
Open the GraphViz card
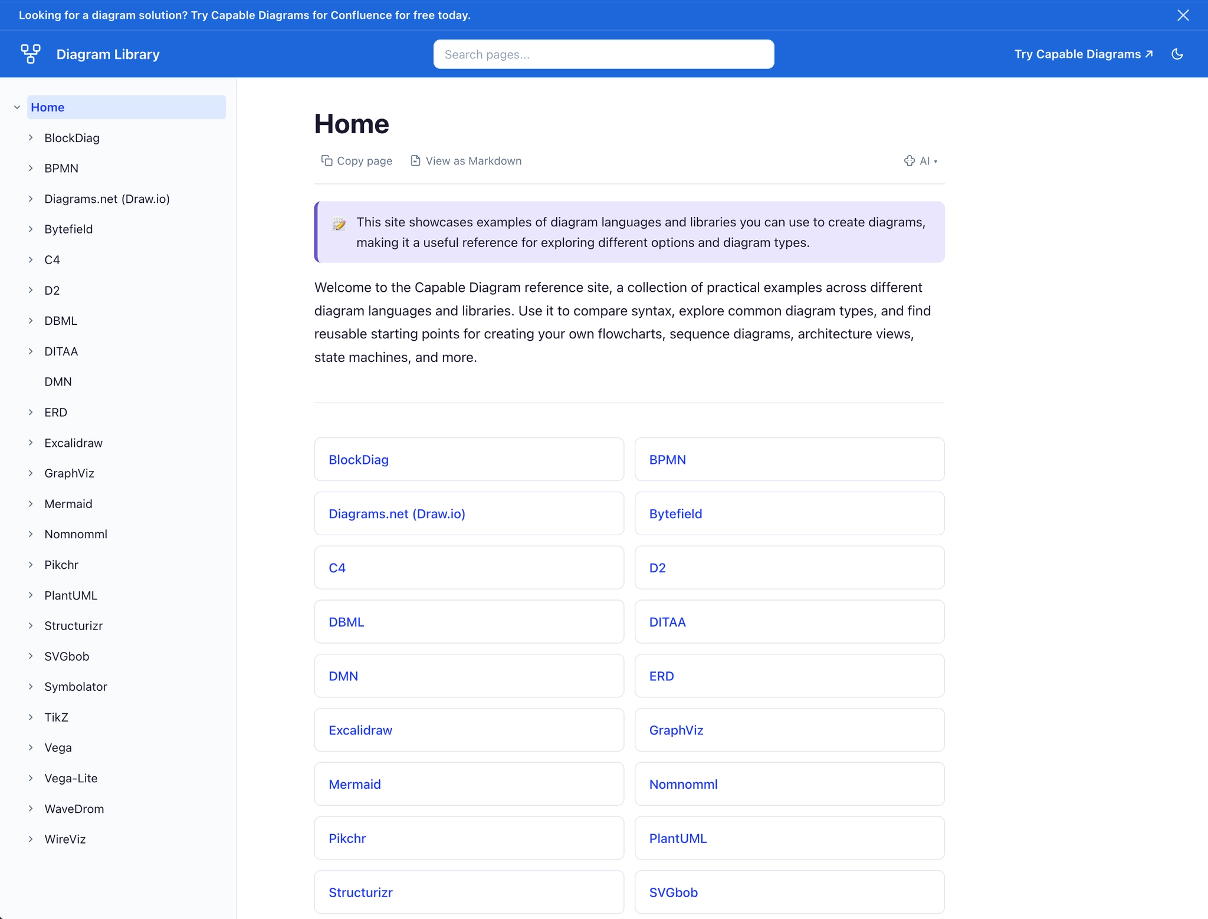789,730
